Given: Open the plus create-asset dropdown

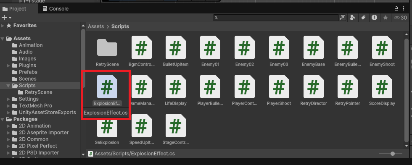Looking at the screenshot, I should (7, 18).
